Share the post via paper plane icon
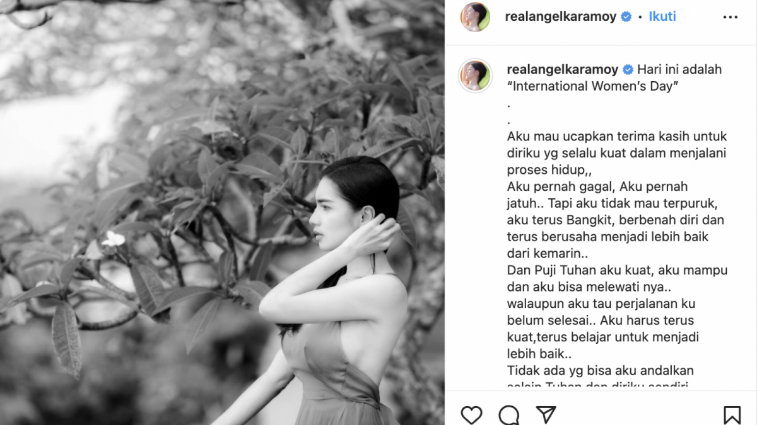 tap(546, 414)
